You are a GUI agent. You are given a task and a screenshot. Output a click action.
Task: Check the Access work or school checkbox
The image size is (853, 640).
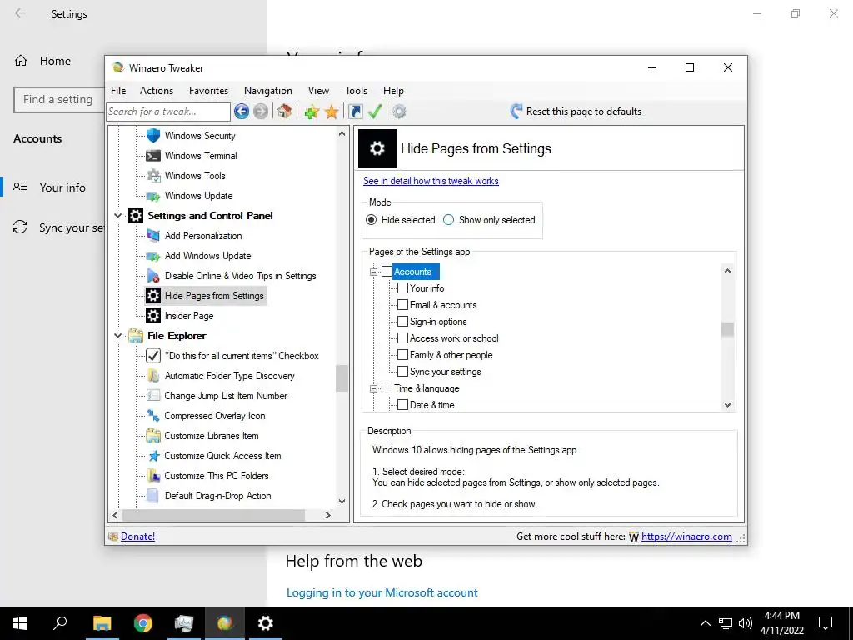pyautogui.click(x=402, y=338)
